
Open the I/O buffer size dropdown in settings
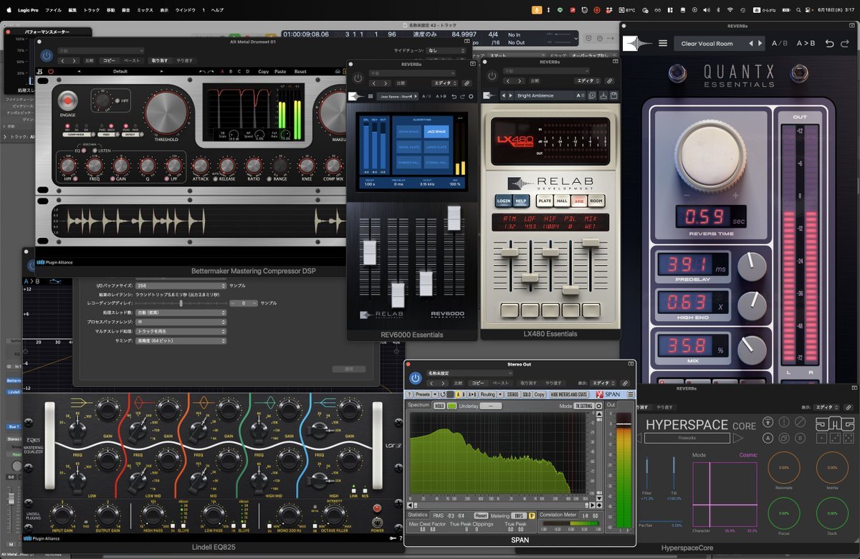pyautogui.click(x=181, y=285)
